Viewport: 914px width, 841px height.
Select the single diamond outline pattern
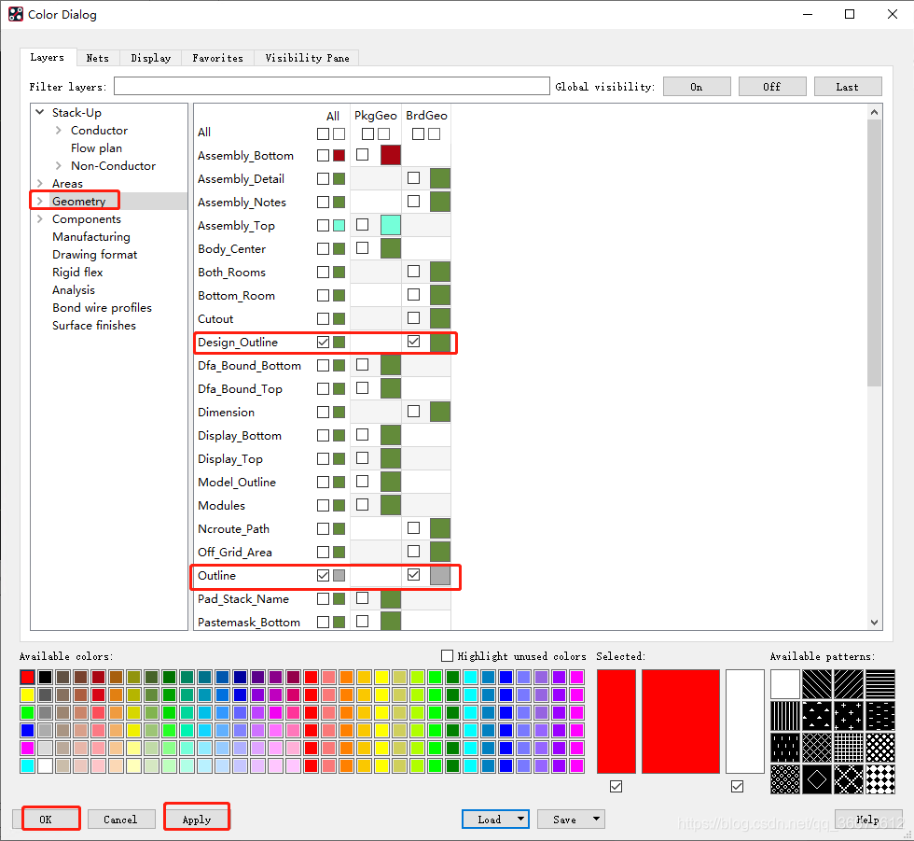817,779
